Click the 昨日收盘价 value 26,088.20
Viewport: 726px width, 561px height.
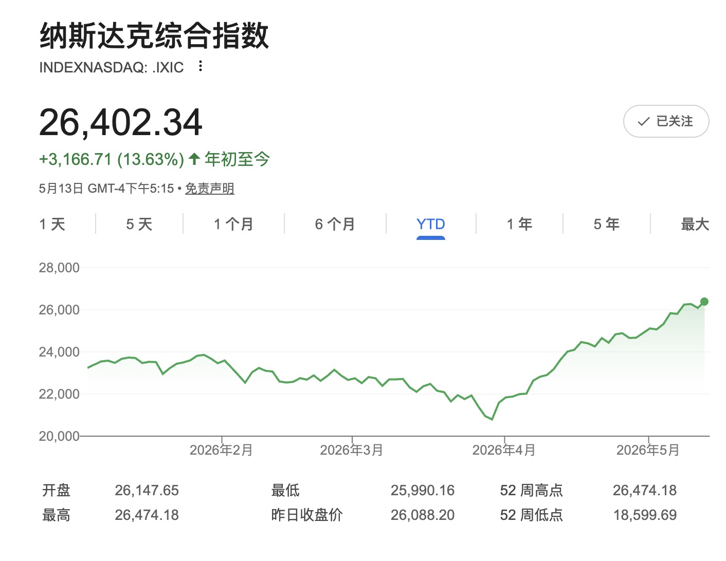point(423,515)
